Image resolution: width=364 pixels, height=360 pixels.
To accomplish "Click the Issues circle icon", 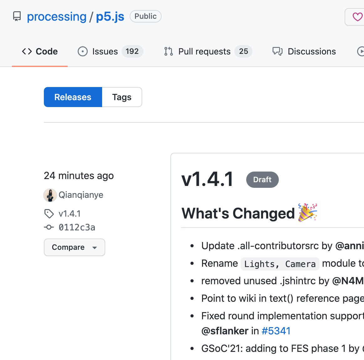I will click(83, 51).
